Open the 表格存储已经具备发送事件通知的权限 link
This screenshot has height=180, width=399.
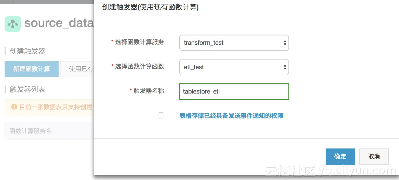point(231,116)
